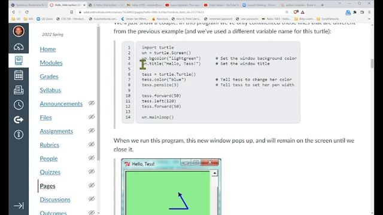383x215 pixels.
Task: Open the Canvas Calendar icon
Action: coord(19,75)
